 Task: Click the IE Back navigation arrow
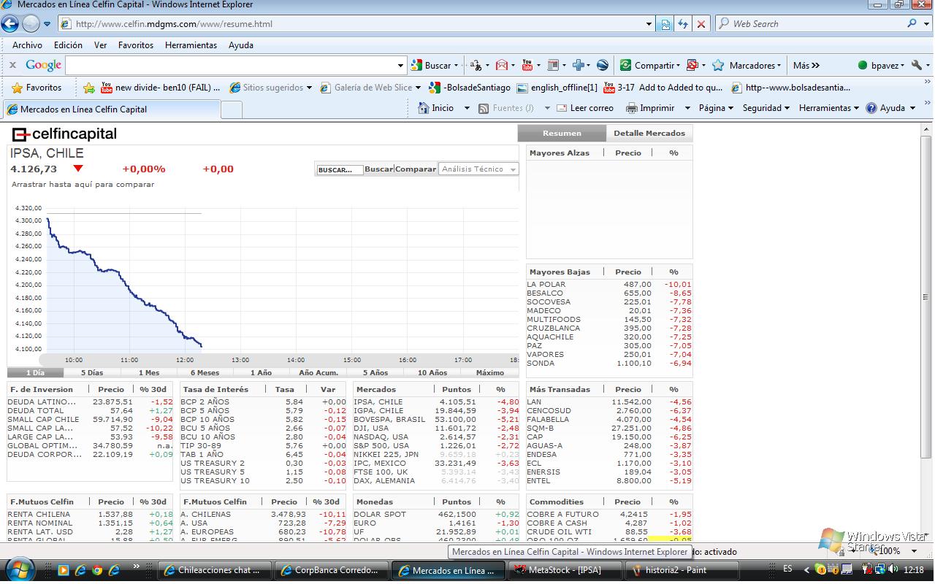10,24
